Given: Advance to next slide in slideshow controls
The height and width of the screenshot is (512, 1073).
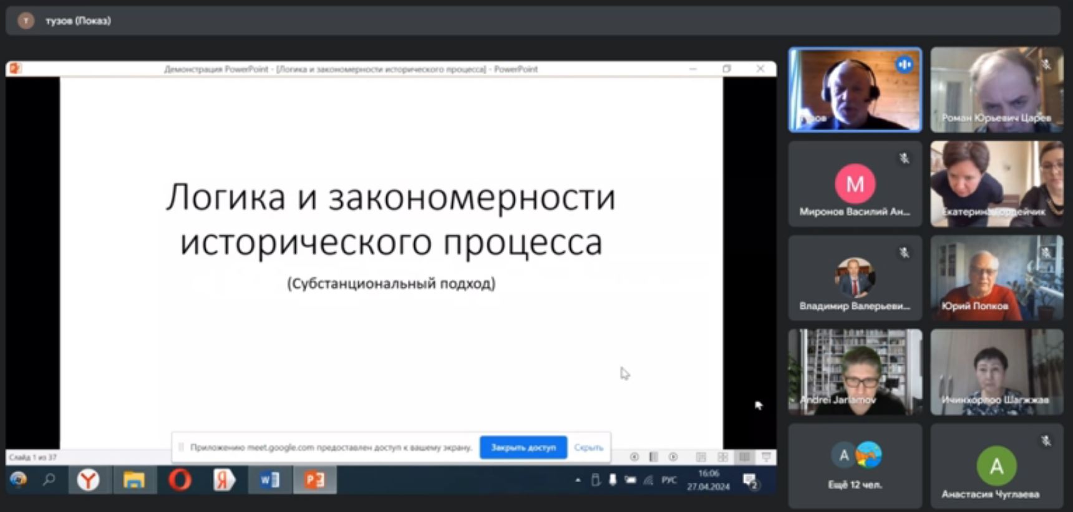Looking at the screenshot, I should 673,457.
